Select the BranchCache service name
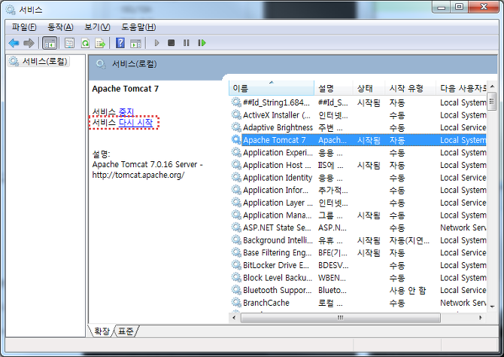Image resolution: width=504 pixels, height=357 pixels. (x=266, y=303)
